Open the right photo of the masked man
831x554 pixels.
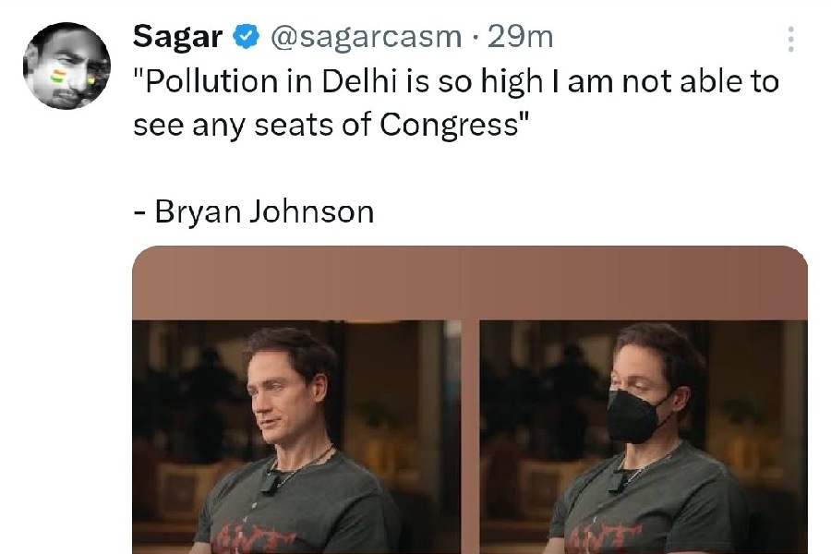(x=643, y=436)
